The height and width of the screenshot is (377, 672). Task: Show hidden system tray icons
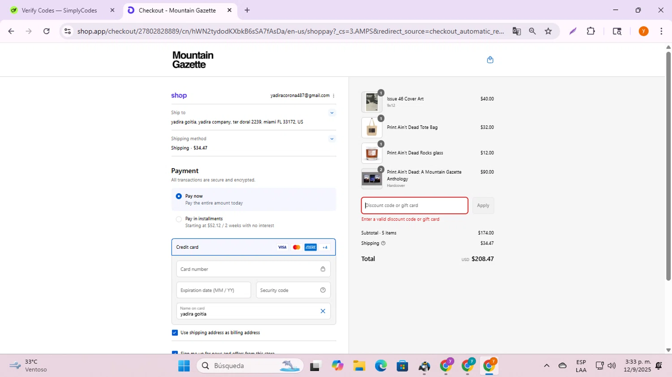(x=547, y=366)
